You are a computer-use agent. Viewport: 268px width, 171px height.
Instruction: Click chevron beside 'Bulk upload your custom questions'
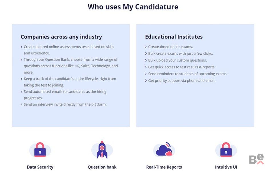[x=146, y=60]
